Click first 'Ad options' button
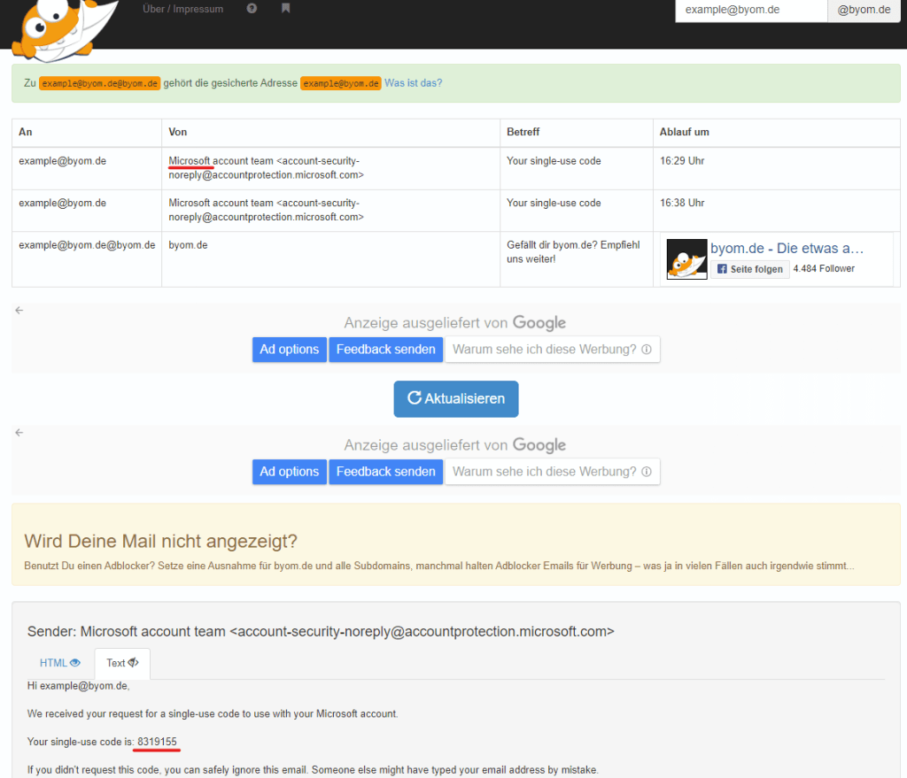The width and height of the screenshot is (907, 778). pos(289,350)
